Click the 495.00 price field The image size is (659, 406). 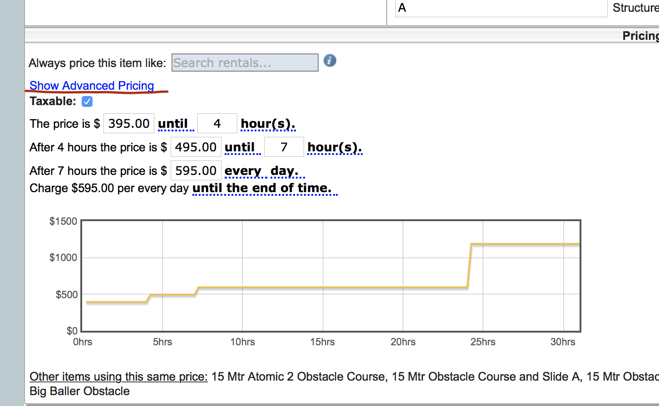196,147
